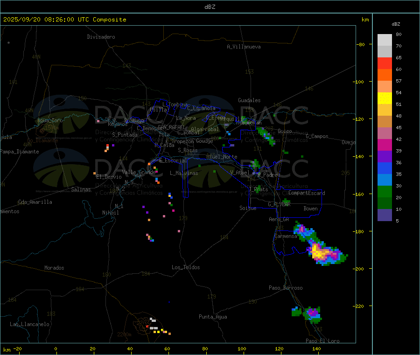Screen dimensions: 420x355
Task: Click the 'dBZ' title at top center
Action: click(x=210, y=7)
